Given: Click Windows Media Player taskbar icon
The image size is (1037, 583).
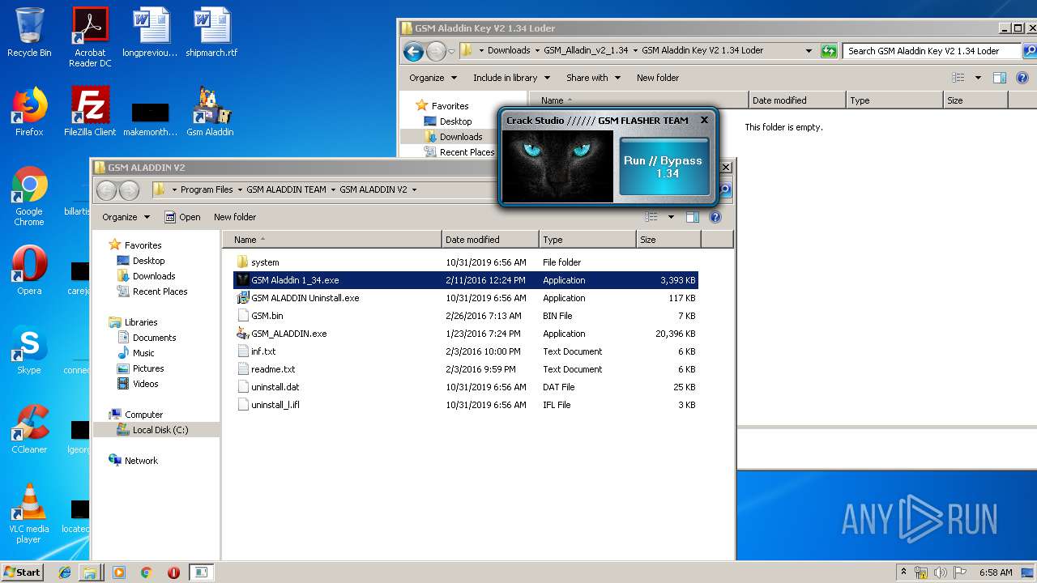Looking at the screenshot, I should click(119, 572).
